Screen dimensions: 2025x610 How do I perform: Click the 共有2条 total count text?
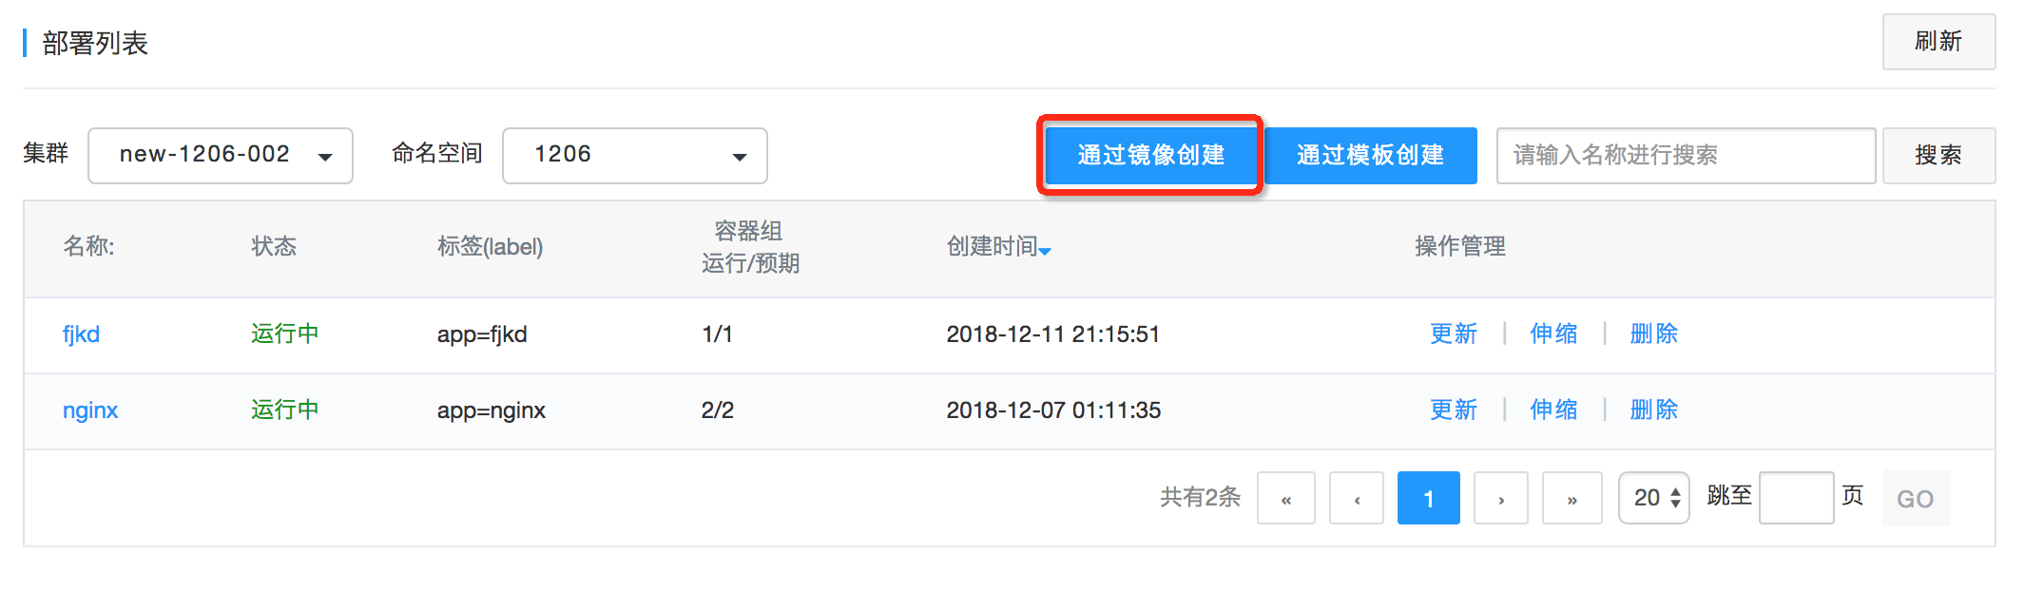1200,497
